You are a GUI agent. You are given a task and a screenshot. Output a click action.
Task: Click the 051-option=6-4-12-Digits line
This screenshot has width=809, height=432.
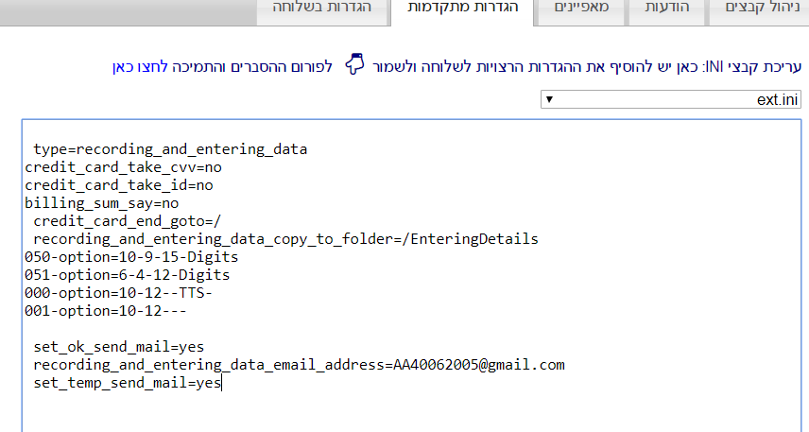click(x=128, y=275)
